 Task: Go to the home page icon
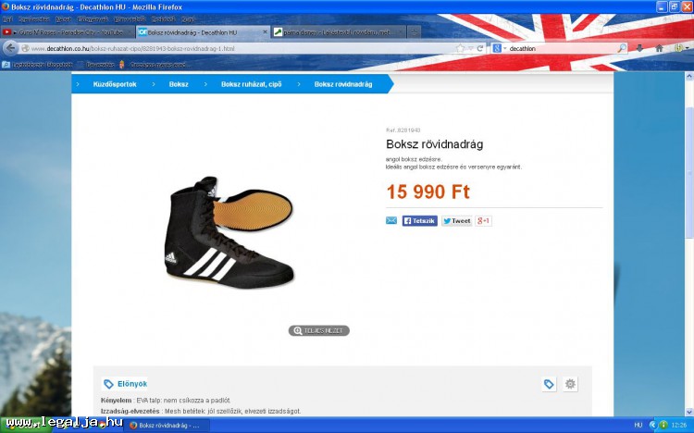tap(659, 48)
